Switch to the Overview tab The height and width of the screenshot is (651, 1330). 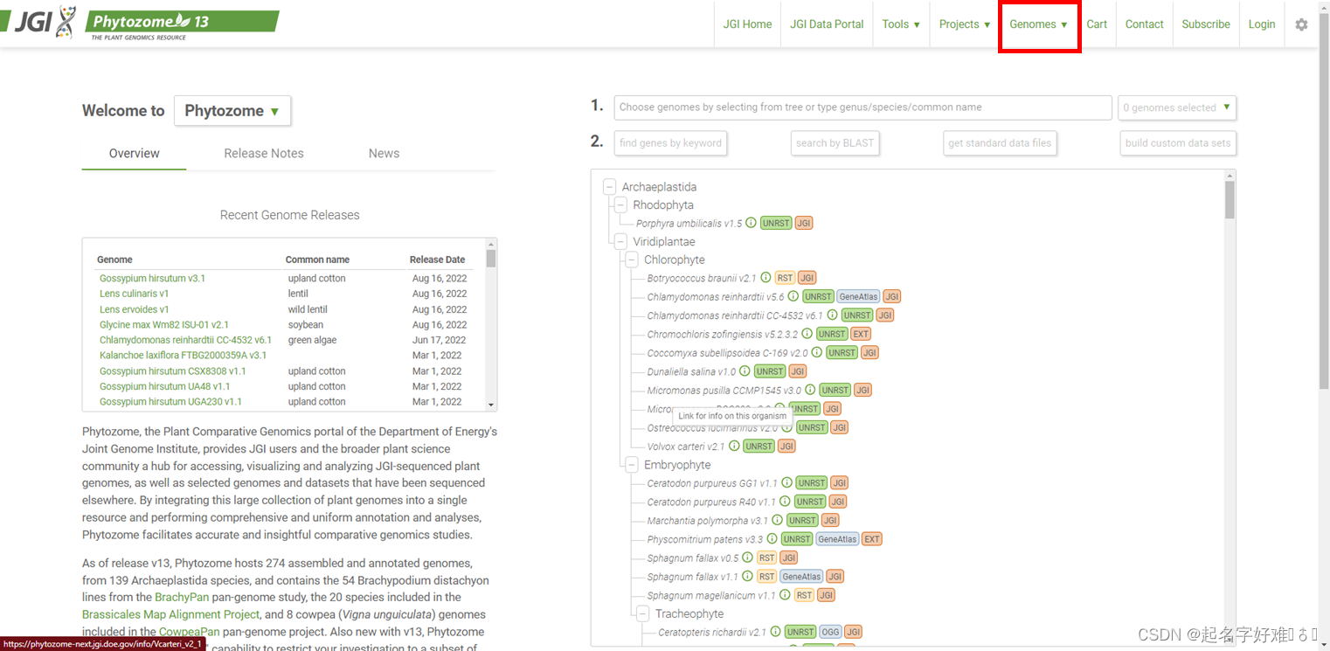(x=134, y=154)
